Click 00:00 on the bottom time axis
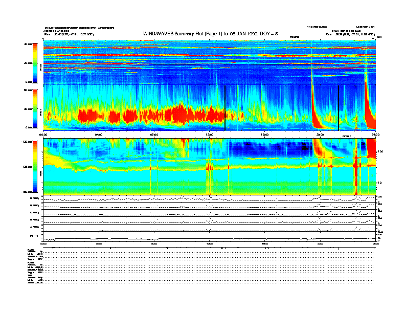The width and height of the screenshot is (405, 313). click(43, 243)
